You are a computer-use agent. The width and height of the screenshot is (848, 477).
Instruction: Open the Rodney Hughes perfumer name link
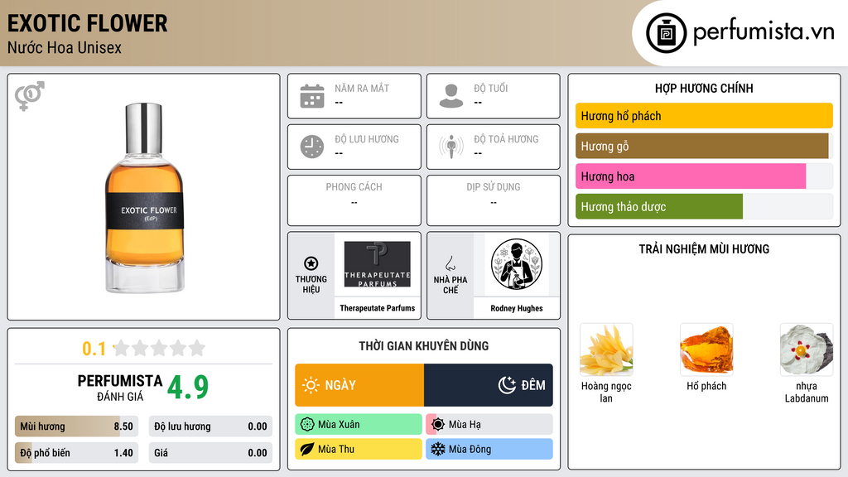[x=517, y=308]
